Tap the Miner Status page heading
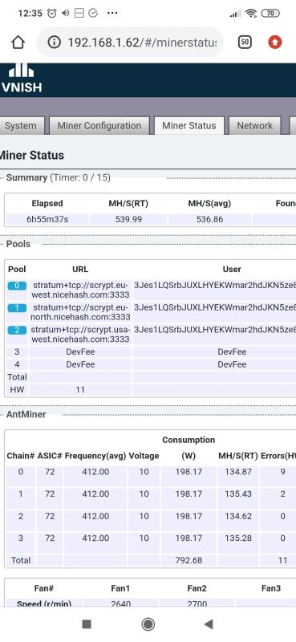The width and height of the screenshot is (296, 642). [32, 155]
